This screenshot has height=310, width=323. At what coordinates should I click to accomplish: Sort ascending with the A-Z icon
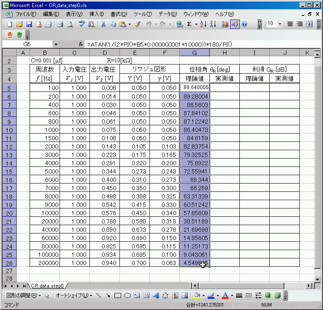tap(203, 24)
